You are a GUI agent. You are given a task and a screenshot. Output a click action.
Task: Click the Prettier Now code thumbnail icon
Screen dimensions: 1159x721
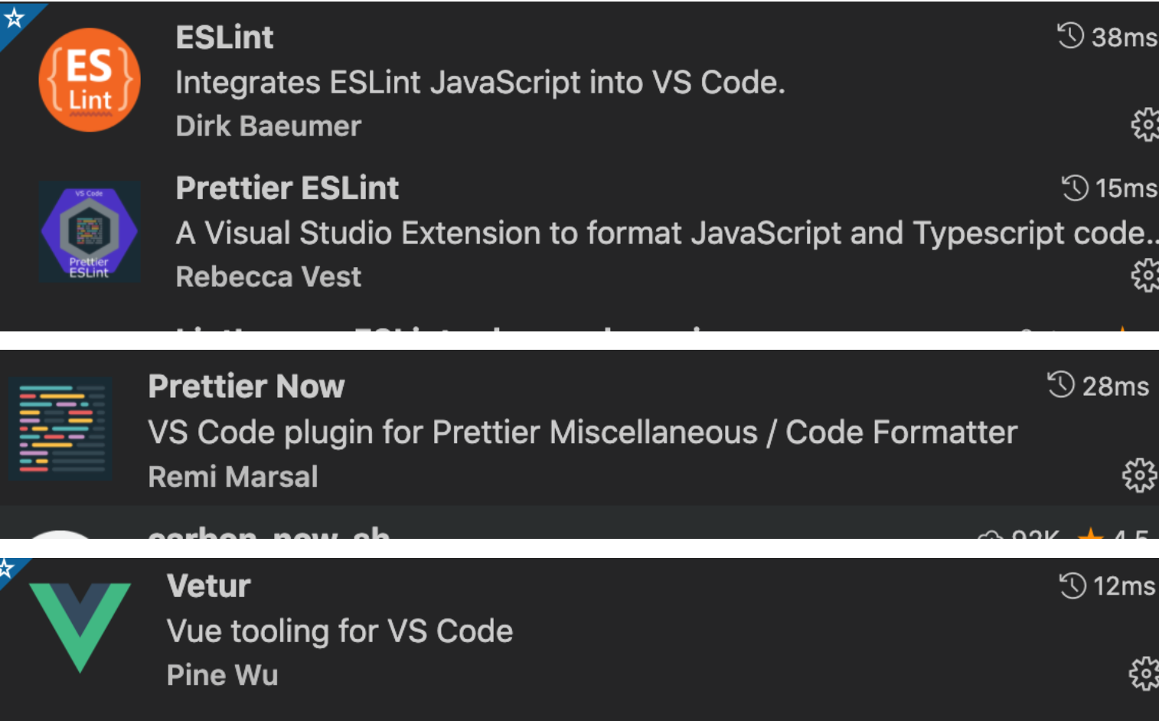click(x=60, y=429)
